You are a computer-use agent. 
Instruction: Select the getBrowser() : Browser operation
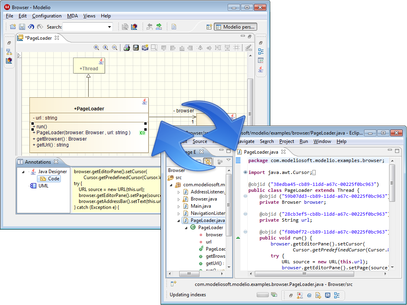(60, 139)
